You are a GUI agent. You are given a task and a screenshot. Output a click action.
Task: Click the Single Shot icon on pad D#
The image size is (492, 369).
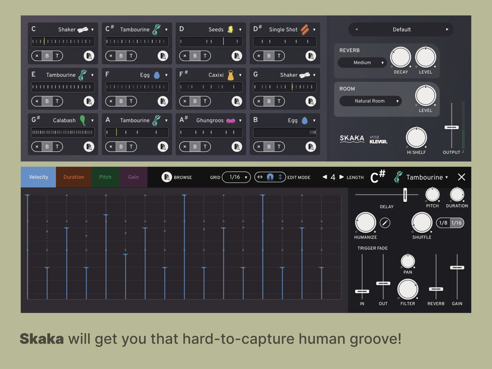click(x=304, y=29)
